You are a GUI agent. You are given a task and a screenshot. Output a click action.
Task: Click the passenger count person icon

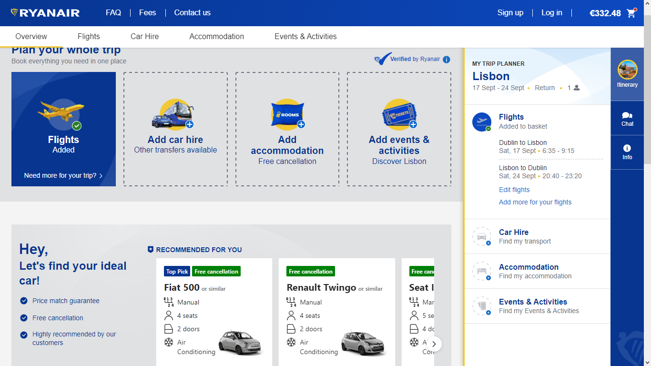coord(577,88)
